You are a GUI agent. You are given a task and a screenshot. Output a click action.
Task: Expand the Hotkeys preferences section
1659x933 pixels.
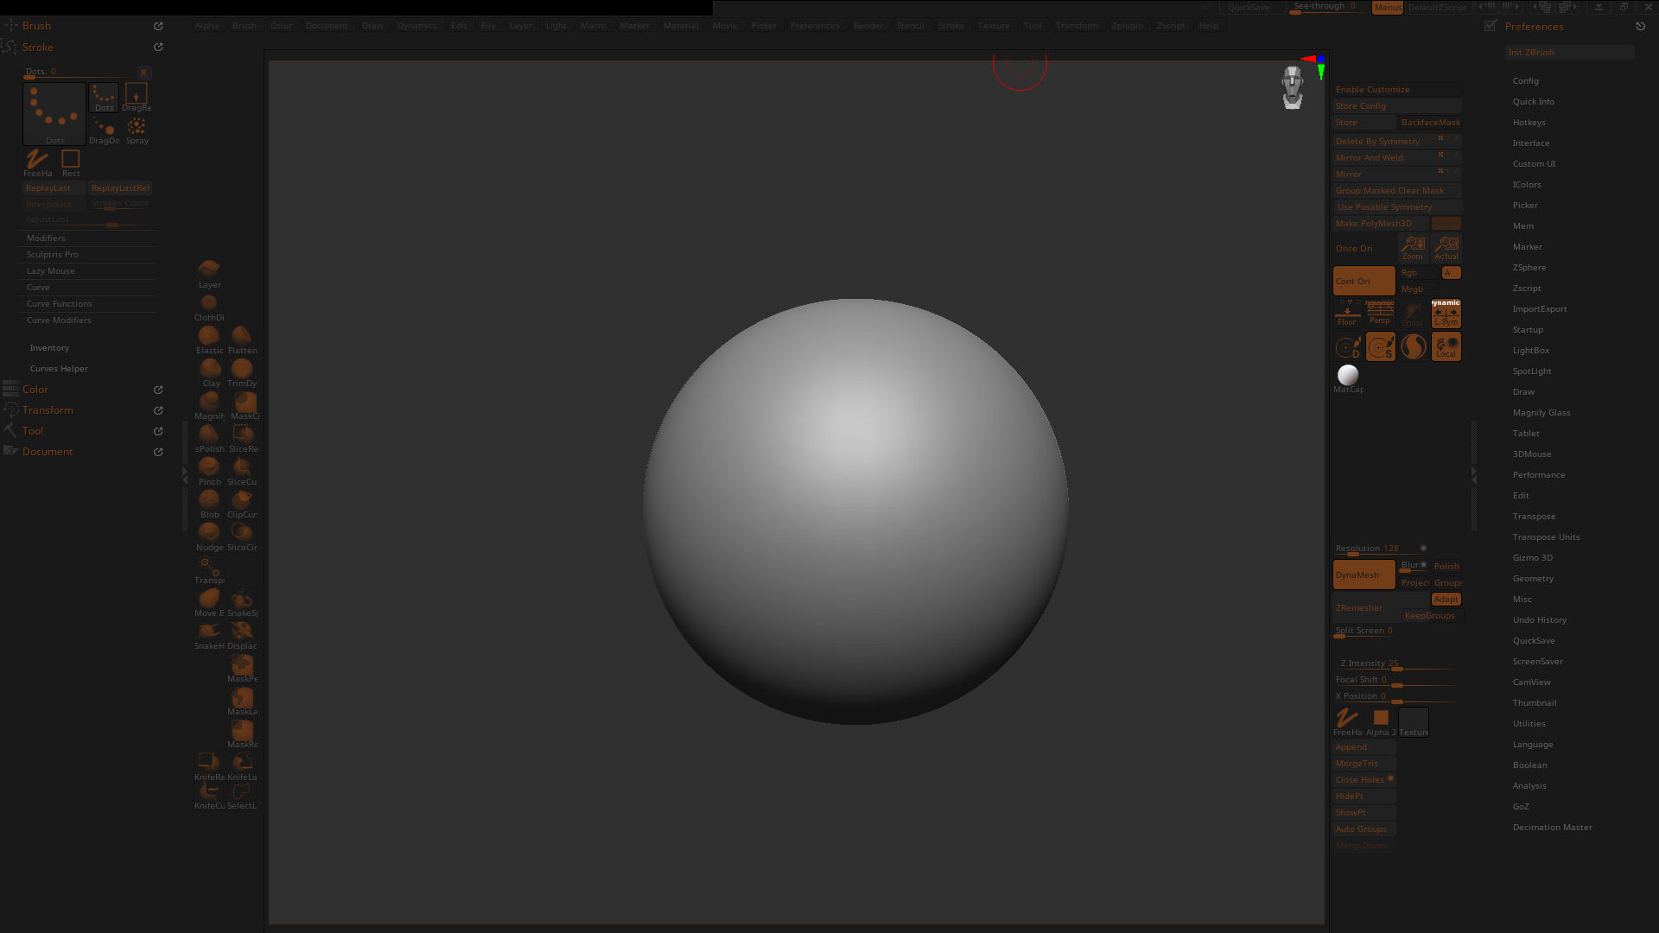(x=1529, y=123)
